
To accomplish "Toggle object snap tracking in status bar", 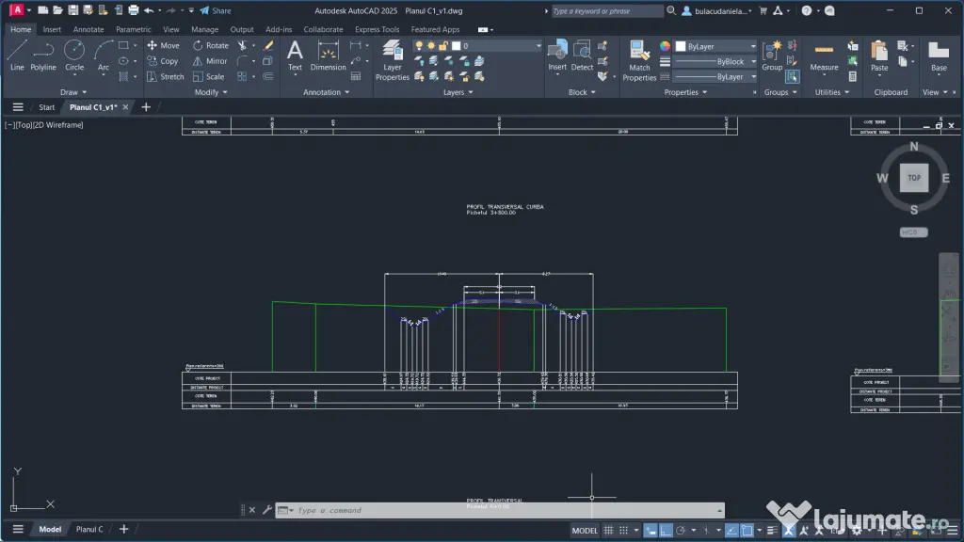I will pyautogui.click(x=731, y=530).
